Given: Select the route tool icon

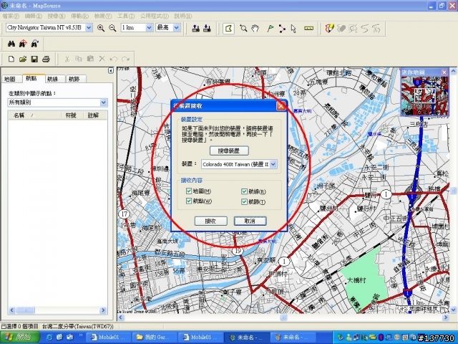Looking at the screenshot, I should point(282,29).
